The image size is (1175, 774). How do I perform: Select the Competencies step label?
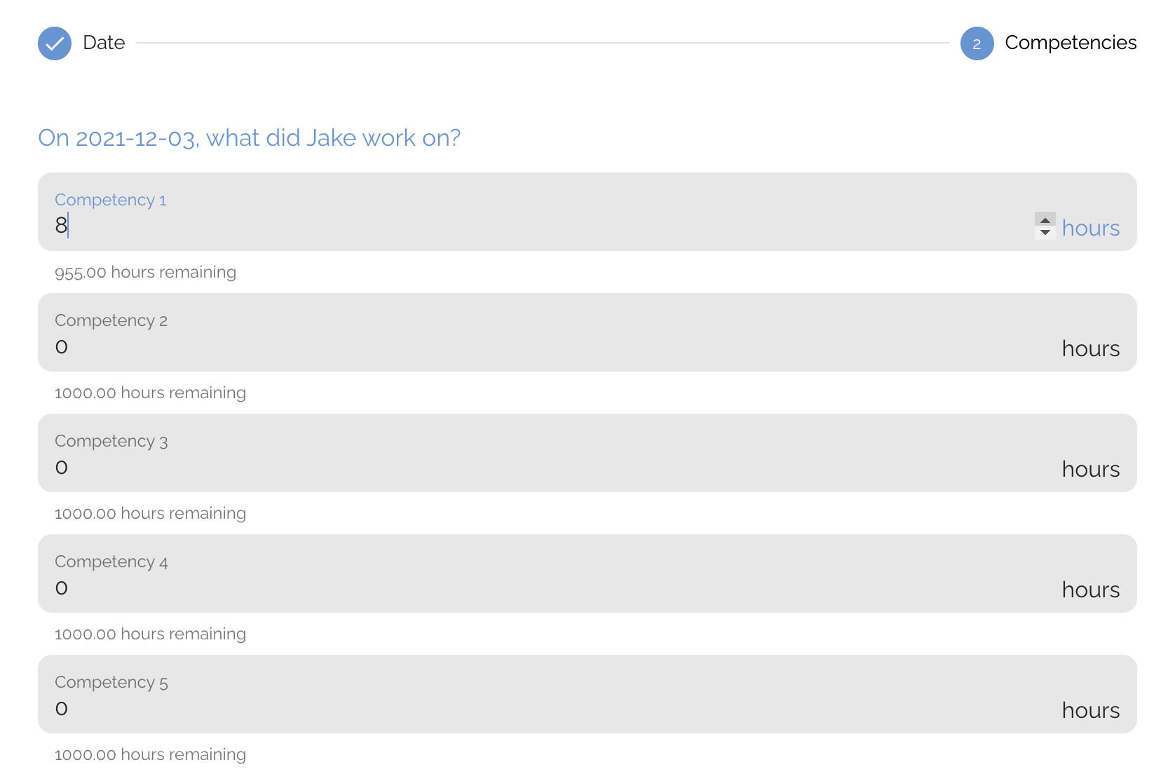pyautogui.click(x=1071, y=43)
